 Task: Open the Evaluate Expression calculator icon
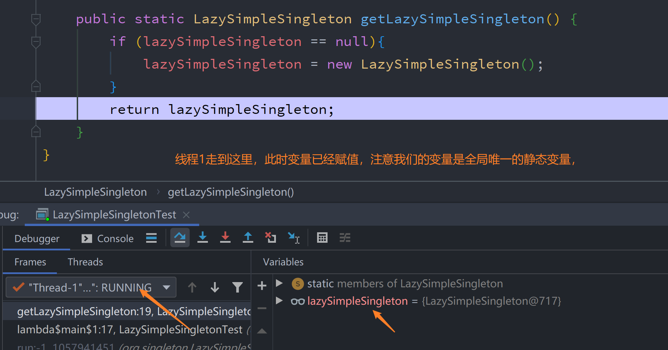click(x=322, y=238)
